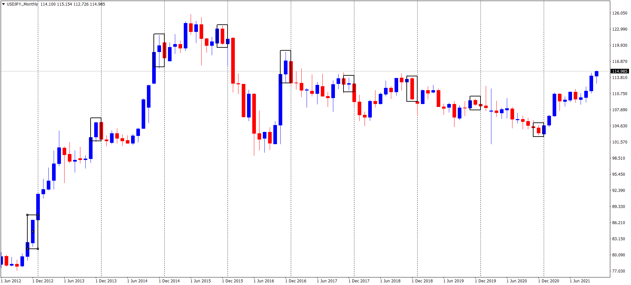Select the rectangle drawn before Dec 2014

[x=159, y=34]
